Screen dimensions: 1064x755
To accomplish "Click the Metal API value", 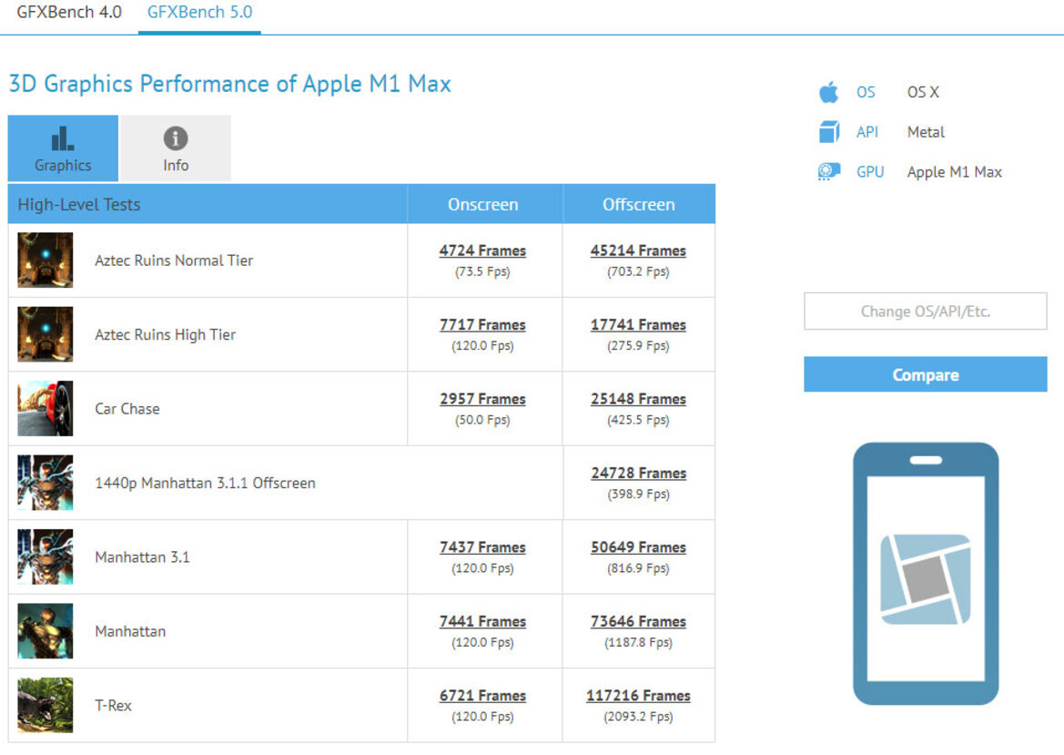I will tap(926, 132).
